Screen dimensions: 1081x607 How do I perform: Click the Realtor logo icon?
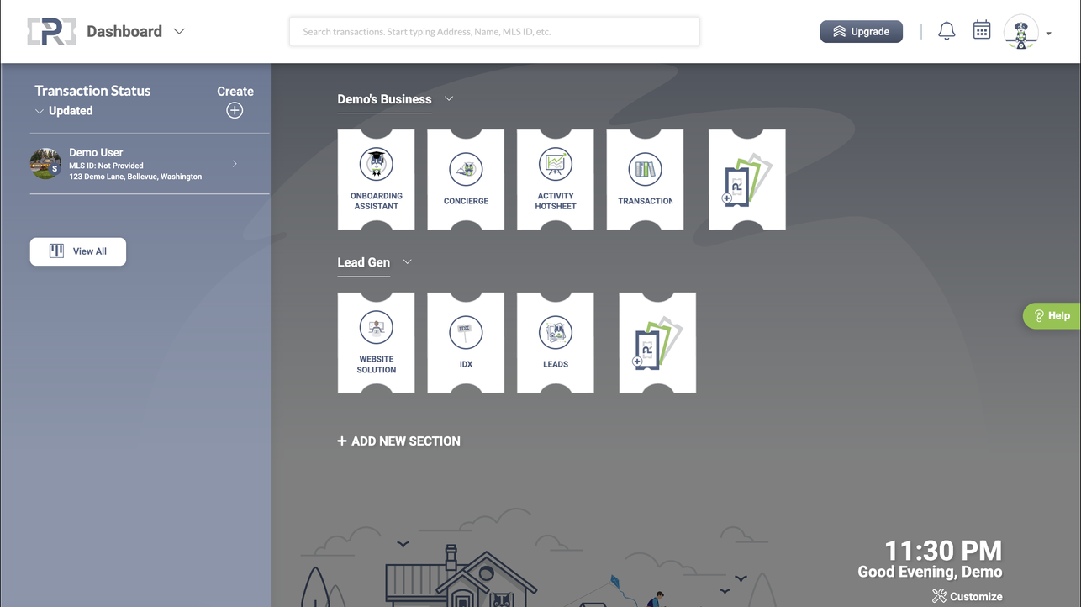tap(51, 31)
